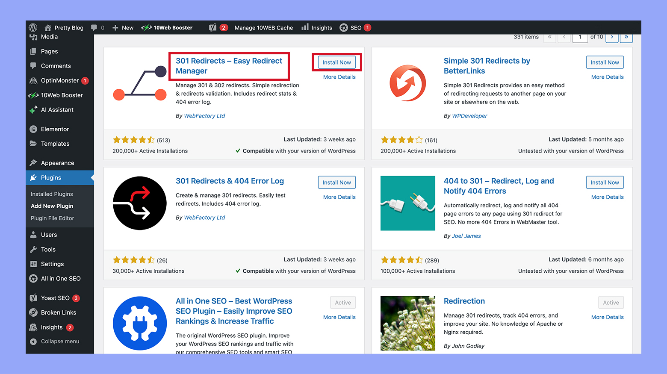Click the Elementor sidebar icon
667x374 pixels.
pos(34,129)
